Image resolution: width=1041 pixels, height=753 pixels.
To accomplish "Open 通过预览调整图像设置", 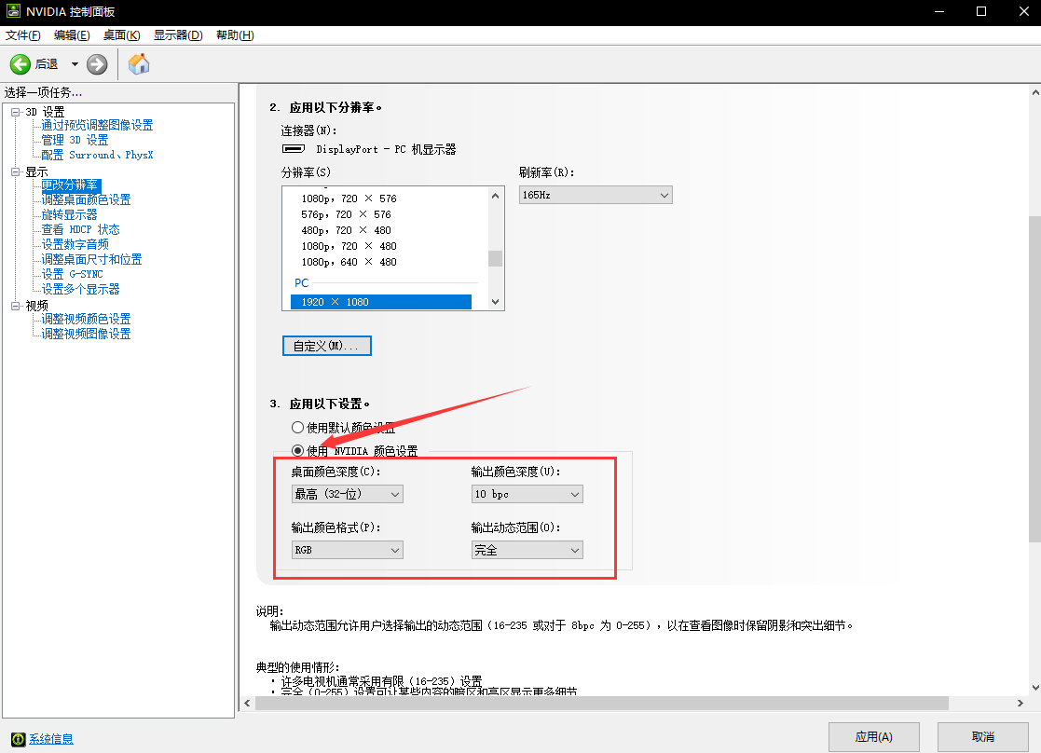I will 97,125.
